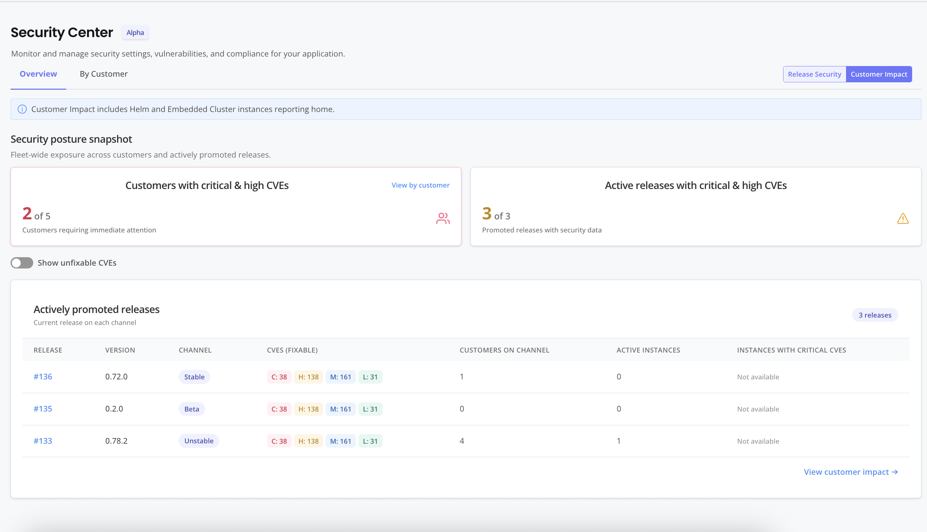Open the View customer impact link
Image resolution: width=927 pixels, height=532 pixels.
[x=851, y=472]
